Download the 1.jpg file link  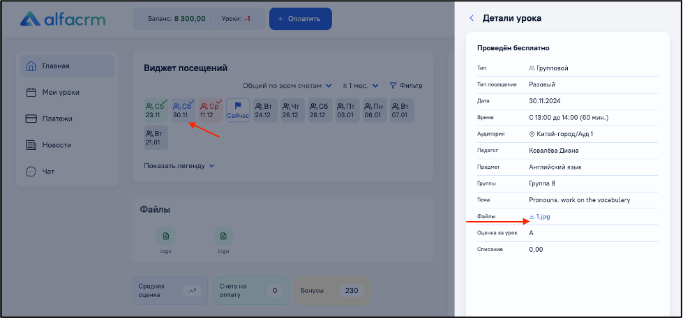coord(540,216)
